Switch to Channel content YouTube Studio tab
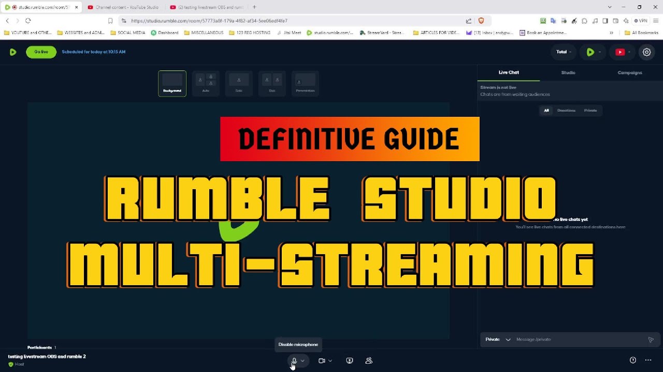This screenshot has height=372, width=663. click(123, 7)
